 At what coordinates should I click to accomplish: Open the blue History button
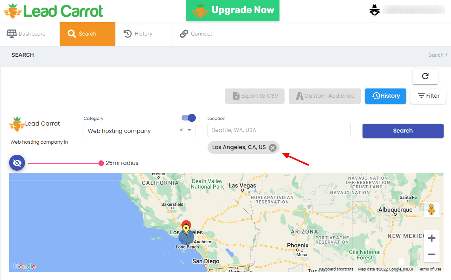point(386,96)
